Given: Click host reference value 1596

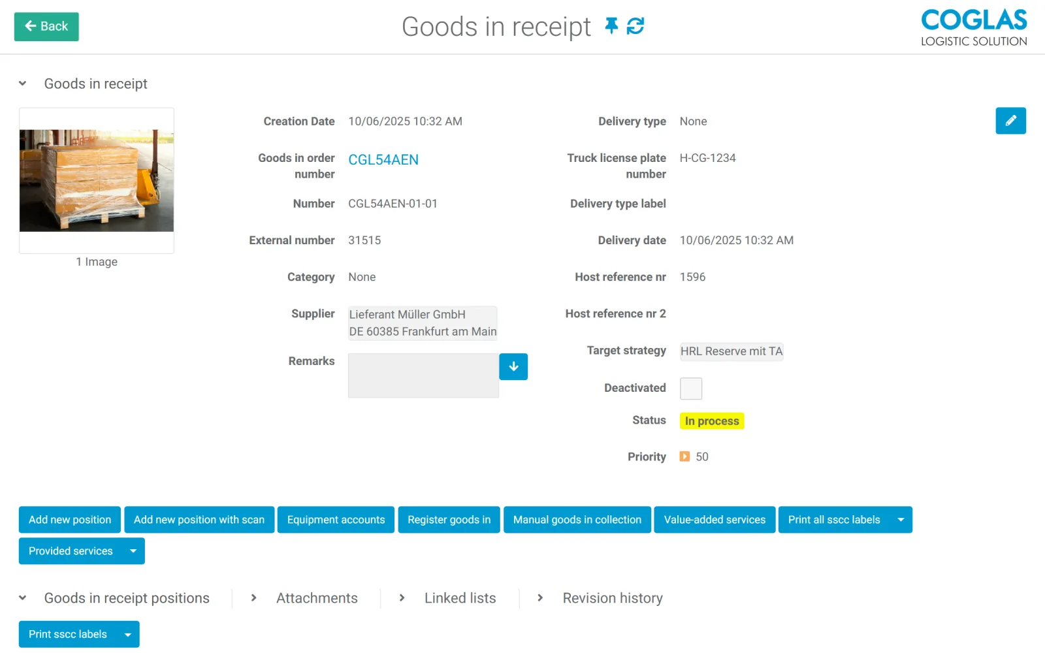Looking at the screenshot, I should [692, 277].
